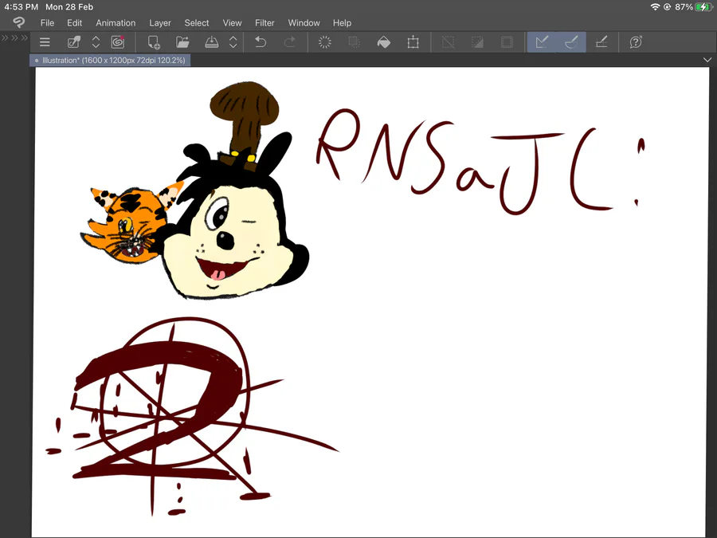The image size is (717, 538).
Task: Open the Edit menu
Action: pos(74,23)
